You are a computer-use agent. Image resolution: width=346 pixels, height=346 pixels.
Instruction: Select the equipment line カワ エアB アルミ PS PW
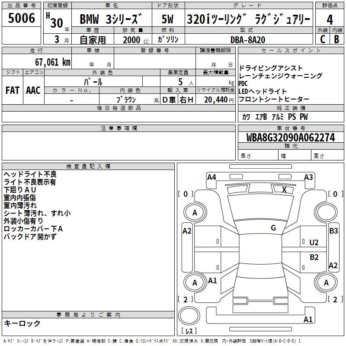(x=275, y=117)
